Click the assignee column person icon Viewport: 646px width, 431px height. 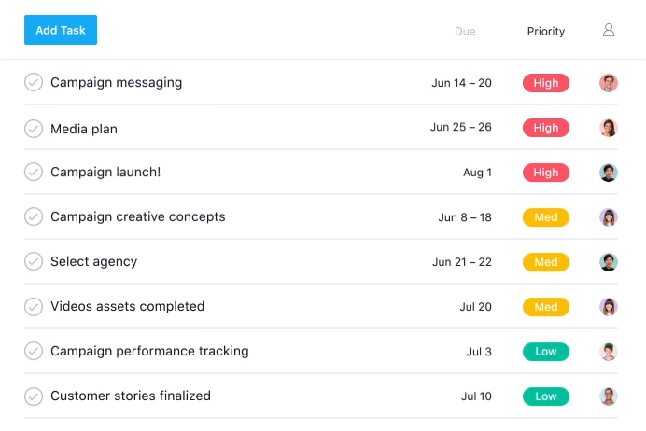(x=609, y=30)
